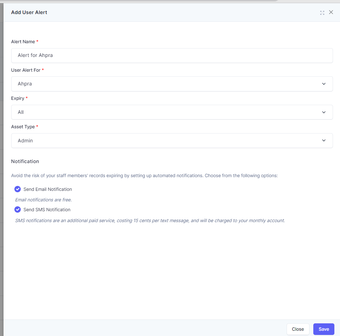The height and width of the screenshot is (336, 340).
Task: Click the chevron beside Asset Type
Action: pos(323,140)
